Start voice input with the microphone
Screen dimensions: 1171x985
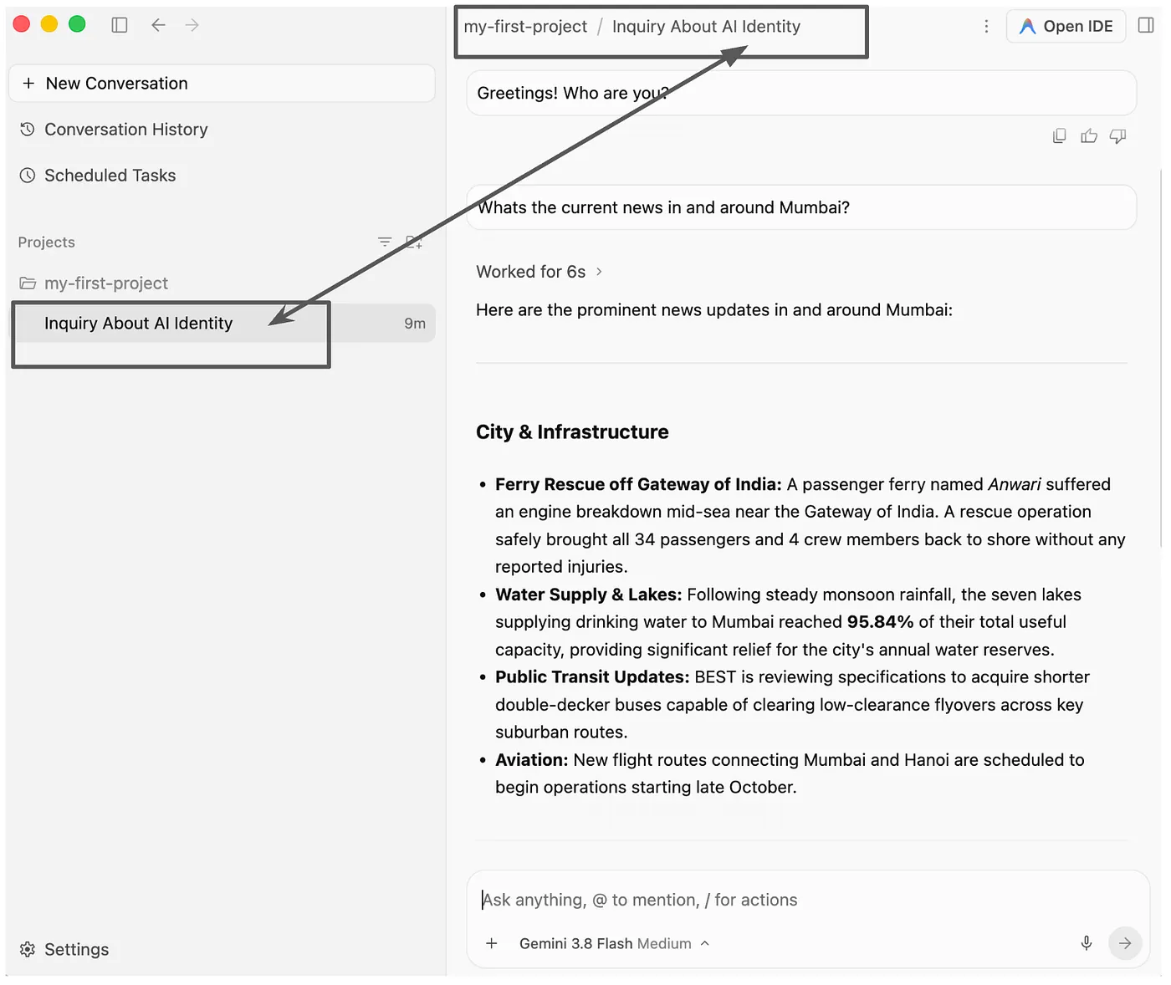[1086, 943]
